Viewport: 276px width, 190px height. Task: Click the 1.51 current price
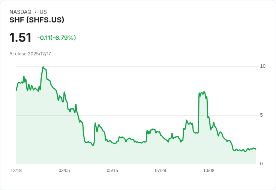pyautogui.click(x=20, y=37)
